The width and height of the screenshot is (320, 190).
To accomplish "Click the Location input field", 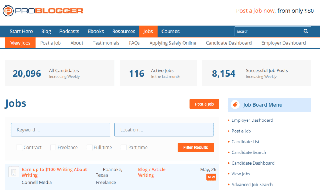I will pyautogui.click(x=164, y=130).
